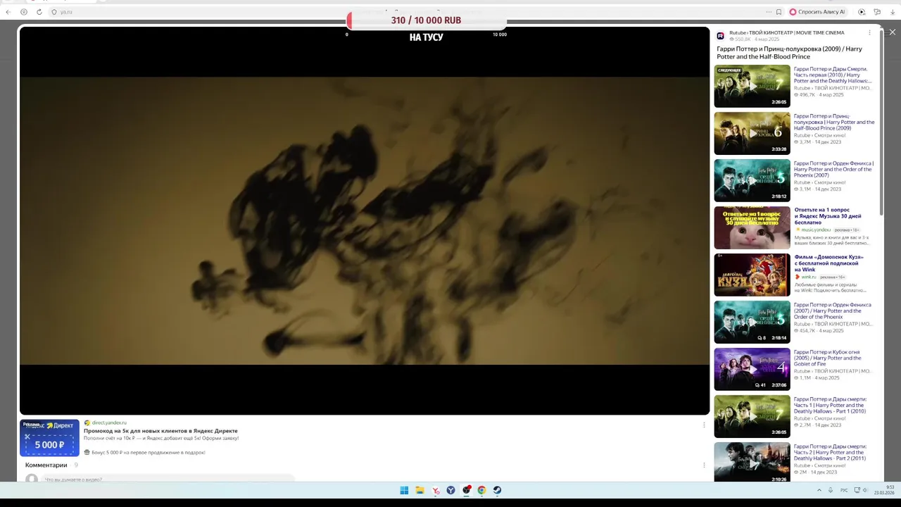
Task: Open the 'Ответьте на 1 вопрос' ad link
Action: pyautogui.click(x=828, y=216)
